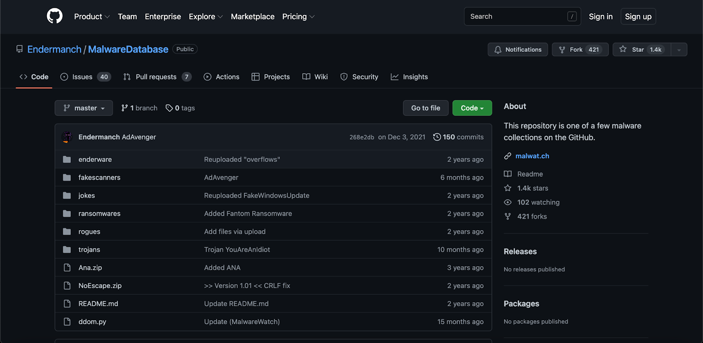Click the ddom.py file icon
Screen dimensions: 703x343
tap(67, 322)
